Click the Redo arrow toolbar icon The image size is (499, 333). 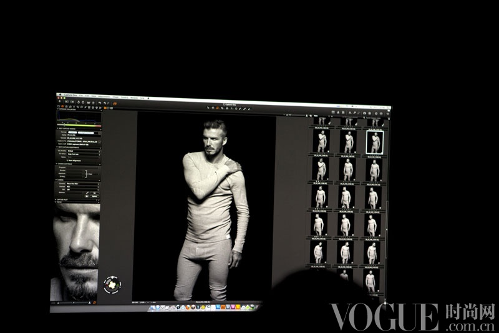(108, 103)
